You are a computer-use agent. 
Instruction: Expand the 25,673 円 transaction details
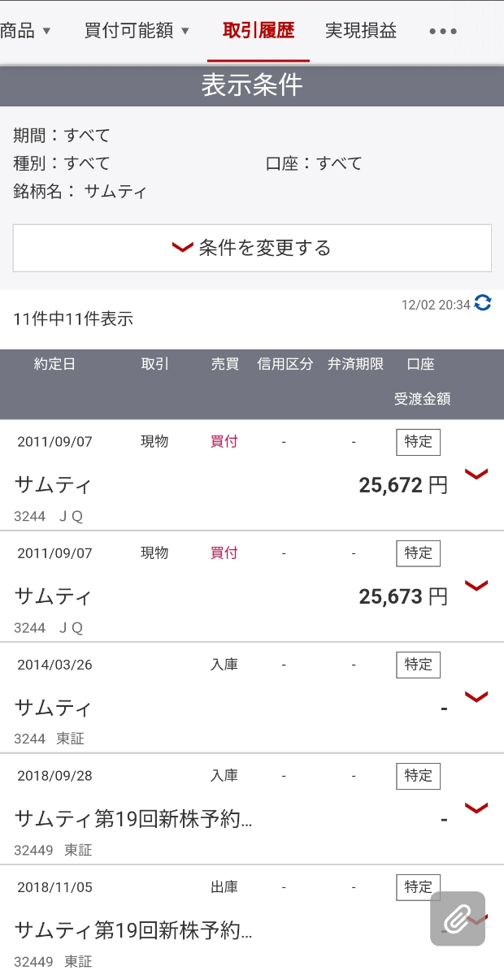(x=476, y=586)
